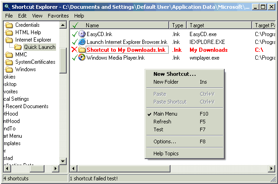Click the EasyCD.exe target cell
Image resolution: width=278 pixels, height=184 pixels.
[203, 34]
